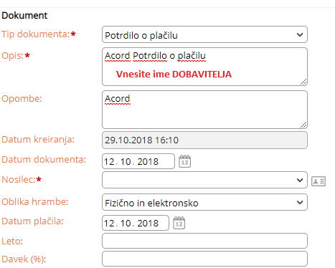Open calendar picker for Datum plačila

[179, 223]
